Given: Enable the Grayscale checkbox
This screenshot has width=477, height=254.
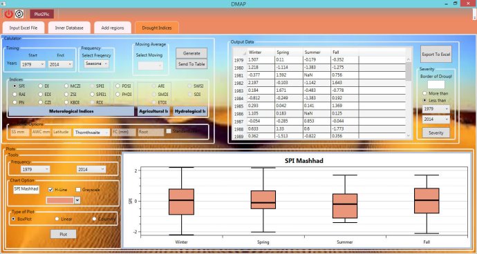Looking at the screenshot, I should (78, 190).
